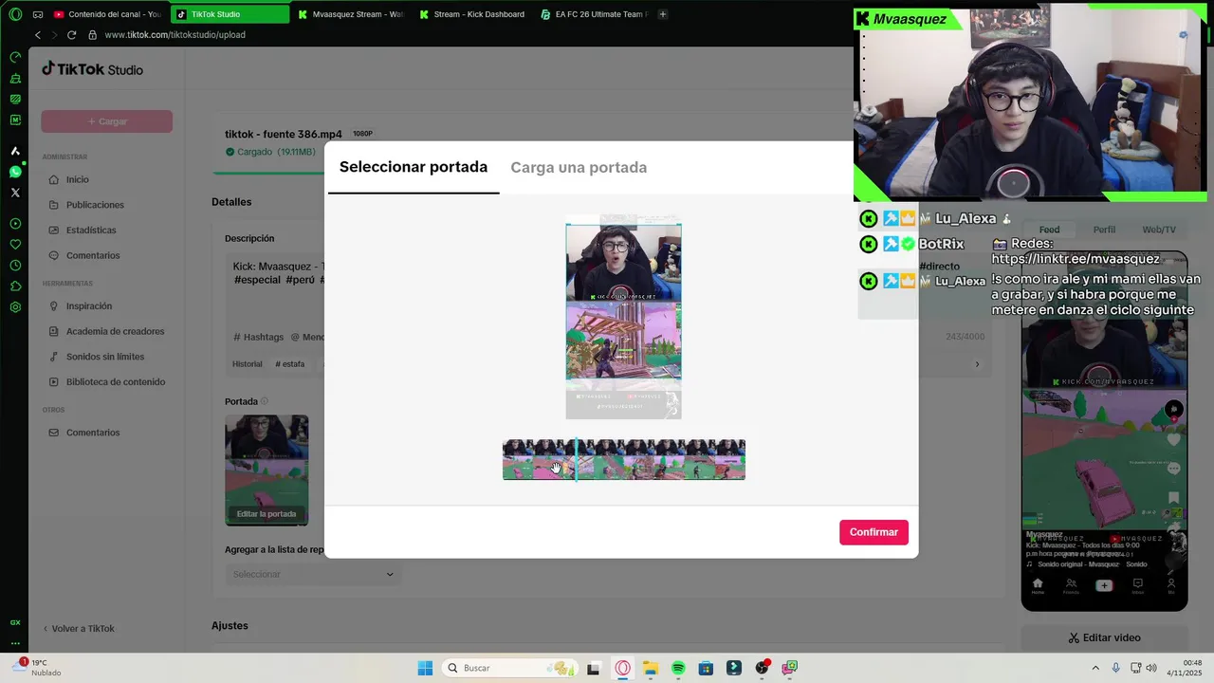Open File Explorer from taskbar
The width and height of the screenshot is (1214, 683).
pyautogui.click(x=651, y=668)
